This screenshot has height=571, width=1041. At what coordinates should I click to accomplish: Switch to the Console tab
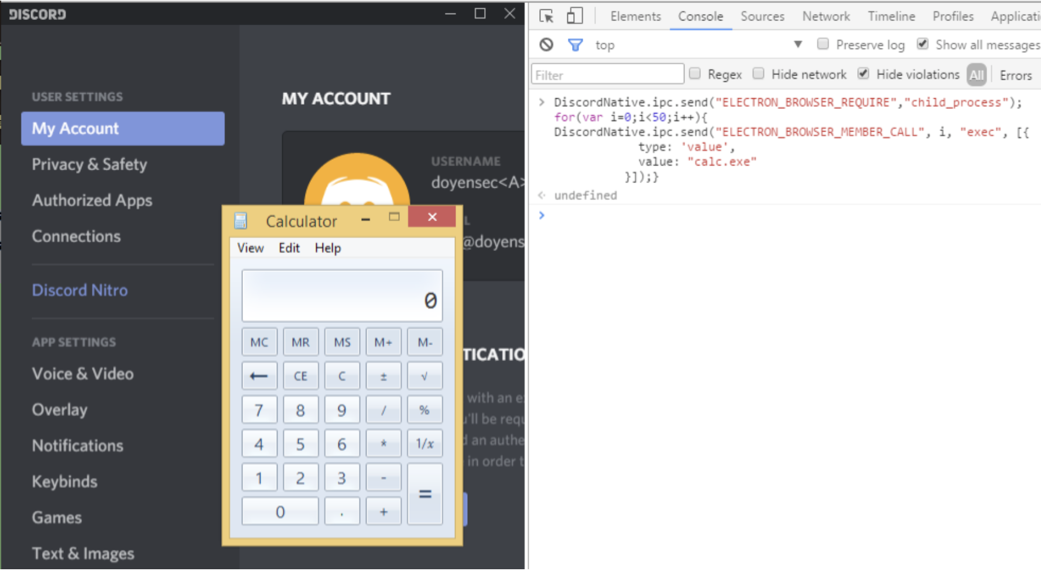pyautogui.click(x=700, y=16)
